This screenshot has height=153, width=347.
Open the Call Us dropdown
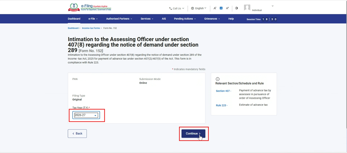pos(176,8)
